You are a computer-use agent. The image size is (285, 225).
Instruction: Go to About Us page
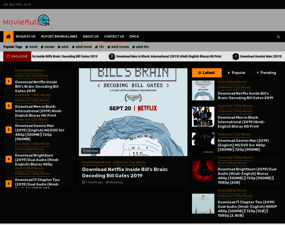(91, 36)
